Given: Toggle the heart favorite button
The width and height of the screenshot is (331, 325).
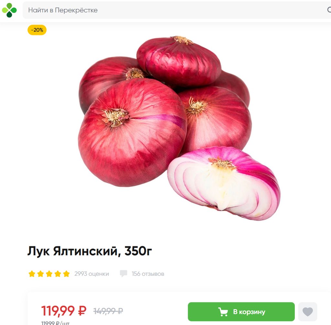Looking at the screenshot, I should pyautogui.click(x=308, y=312).
